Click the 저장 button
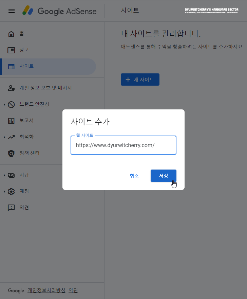 click(x=164, y=176)
